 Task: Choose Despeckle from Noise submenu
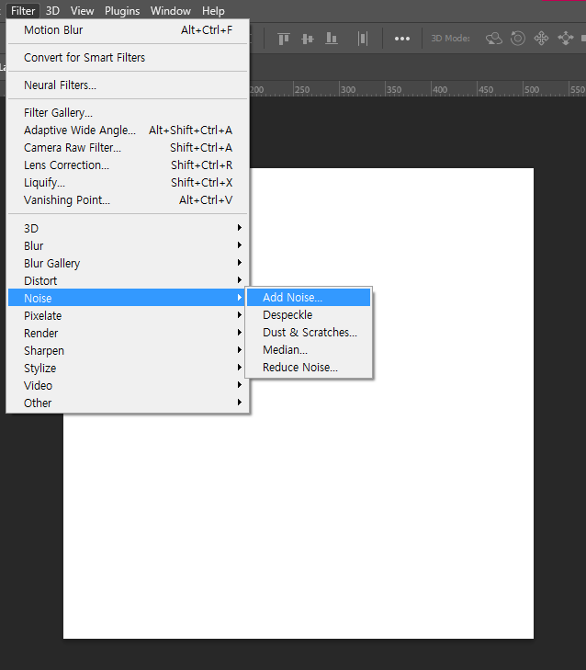[x=309, y=315]
